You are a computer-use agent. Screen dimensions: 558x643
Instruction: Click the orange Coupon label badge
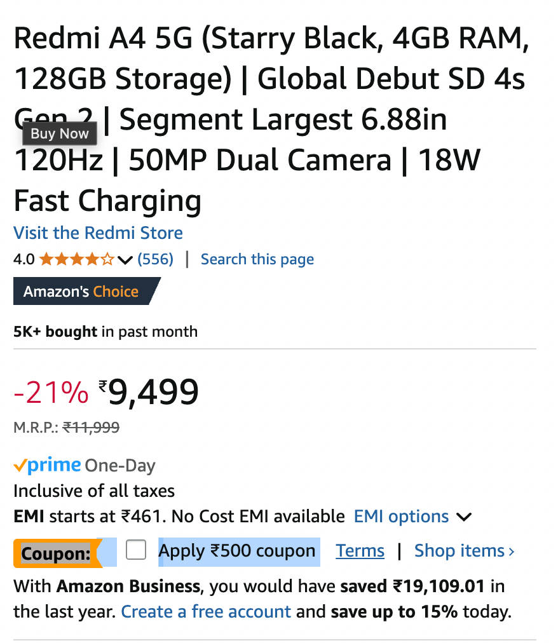56,553
